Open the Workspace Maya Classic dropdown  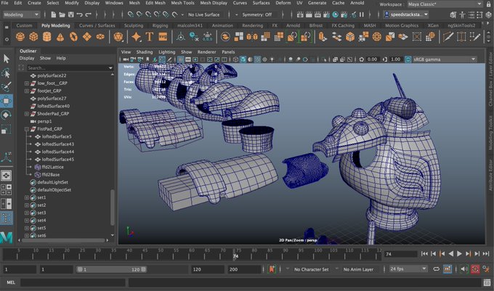coord(445,4)
